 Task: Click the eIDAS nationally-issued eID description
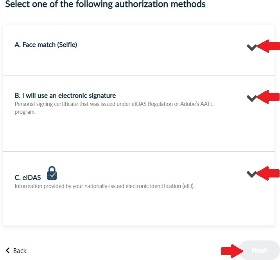click(104, 186)
